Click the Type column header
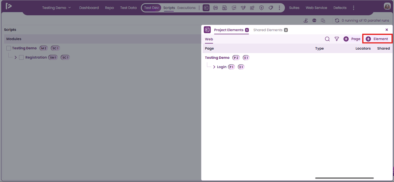Image resolution: width=394 pixels, height=182 pixels. click(x=320, y=48)
